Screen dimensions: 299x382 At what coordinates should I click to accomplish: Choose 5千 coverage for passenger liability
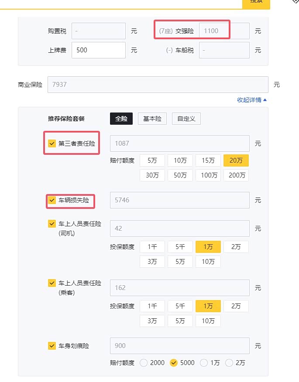[180, 306]
